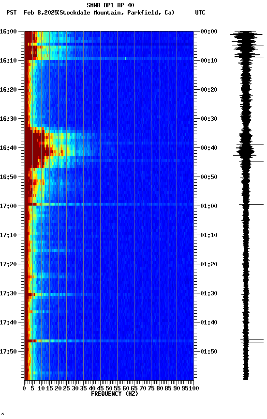
Task: Click the UTC time label 01:40
Action: (x=209, y=322)
